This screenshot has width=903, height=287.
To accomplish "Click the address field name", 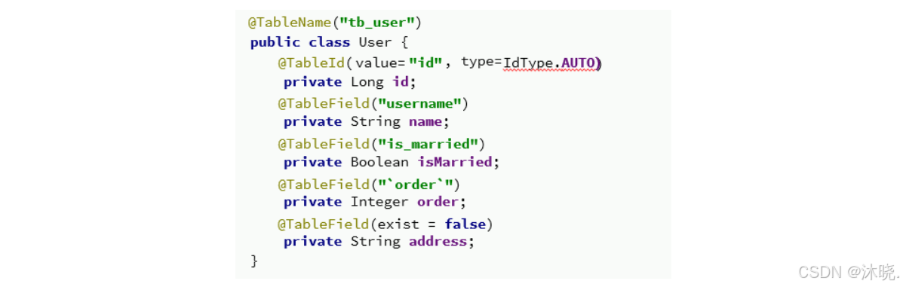I will pyautogui.click(x=438, y=242).
